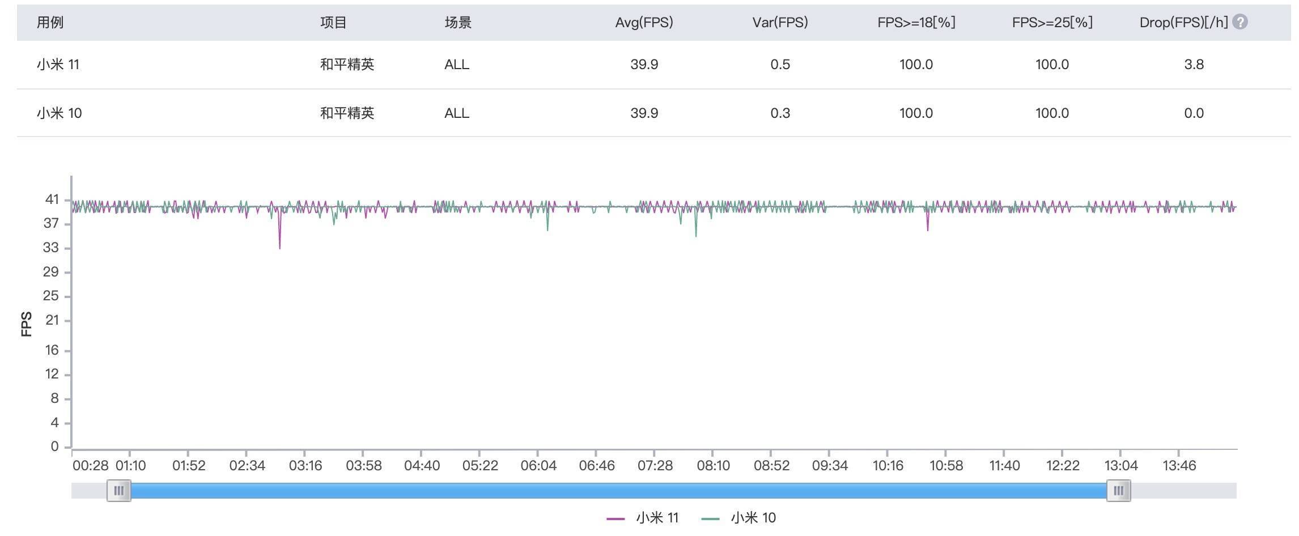The width and height of the screenshot is (1299, 536).
Task: Click the right range slider handle
Action: point(1118,491)
